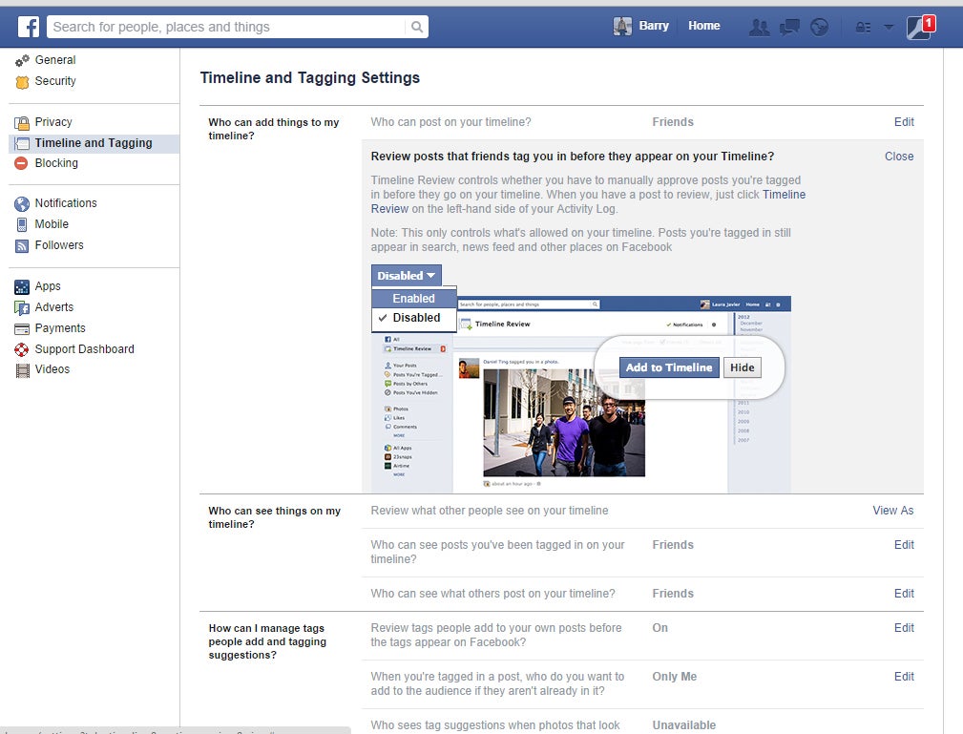Click the Home link in top bar
The height and width of the screenshot is (734, 963).
[x=703, y=26]
